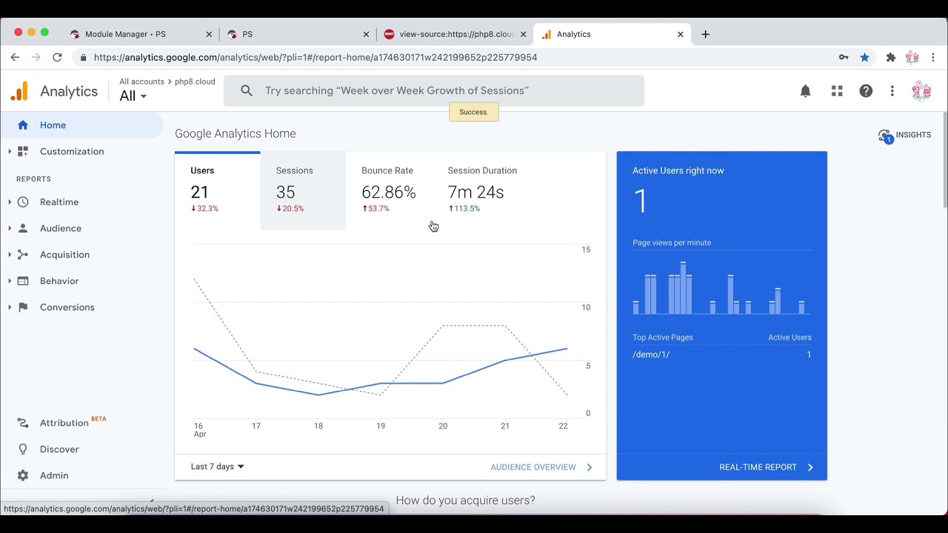Click the Admin gear icon
The height and width of the screenshot is (533, 948).
click(23, 475)
